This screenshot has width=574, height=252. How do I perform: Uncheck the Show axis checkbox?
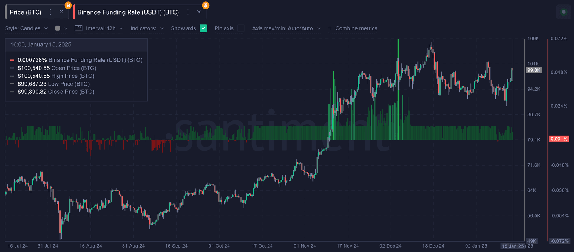pyautogui.click(x=203, y=28)
